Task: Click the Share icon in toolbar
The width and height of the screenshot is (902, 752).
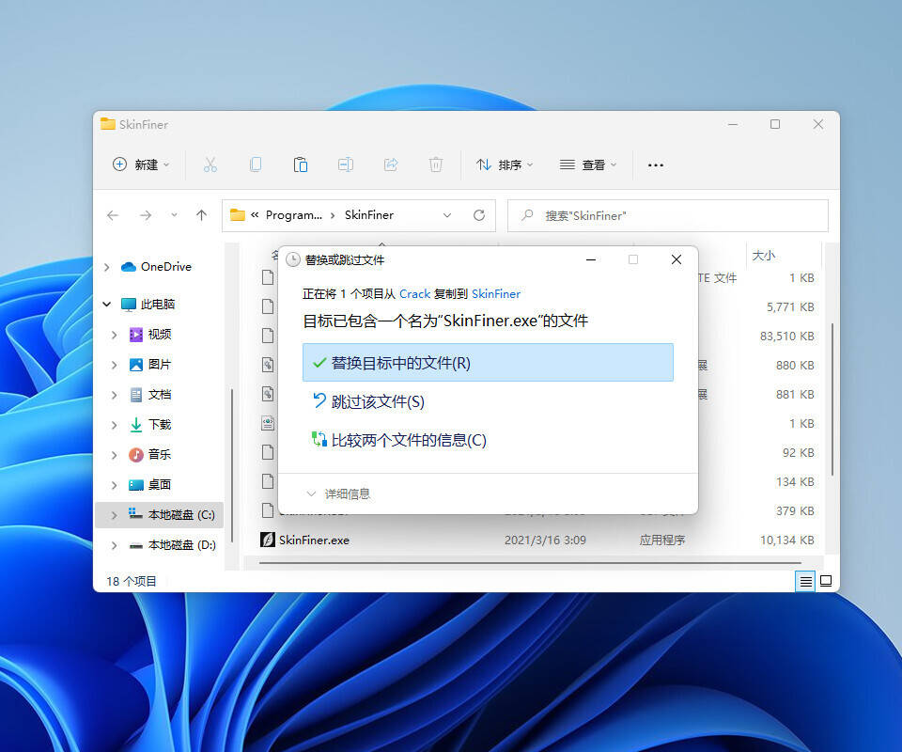Action: pyautogui.click(x=391, y=164)
